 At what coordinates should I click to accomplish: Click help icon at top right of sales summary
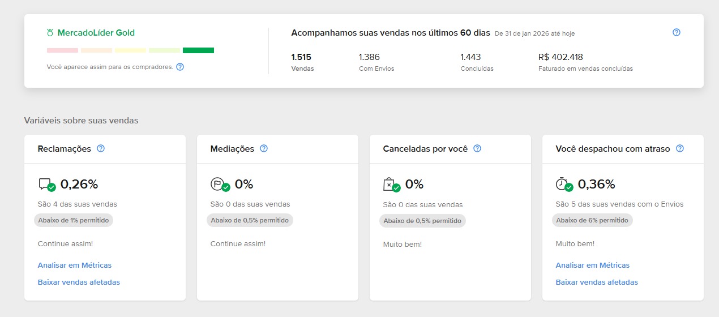pyautogui.click(x=676, y=32)
